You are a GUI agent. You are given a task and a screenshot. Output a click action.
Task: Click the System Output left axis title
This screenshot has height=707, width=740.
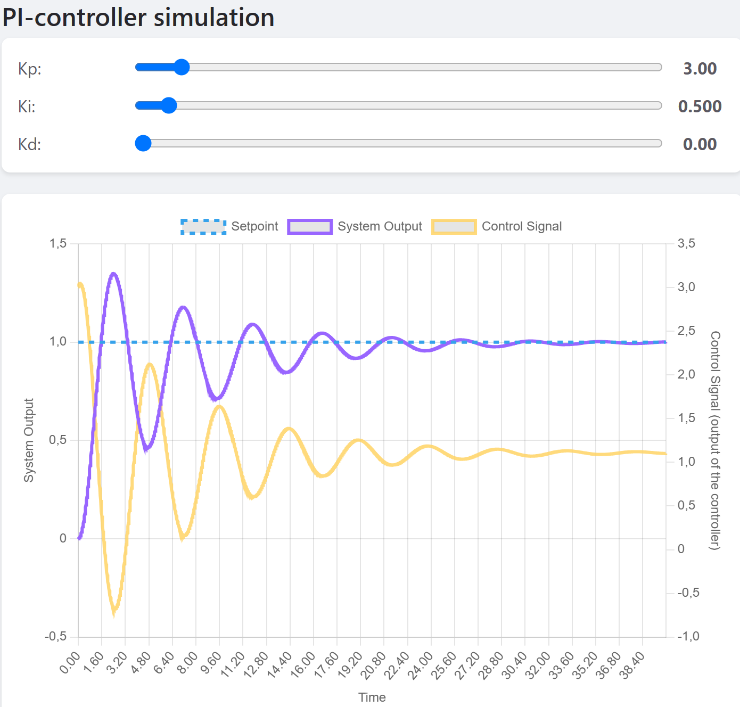(x=29, y=440)
